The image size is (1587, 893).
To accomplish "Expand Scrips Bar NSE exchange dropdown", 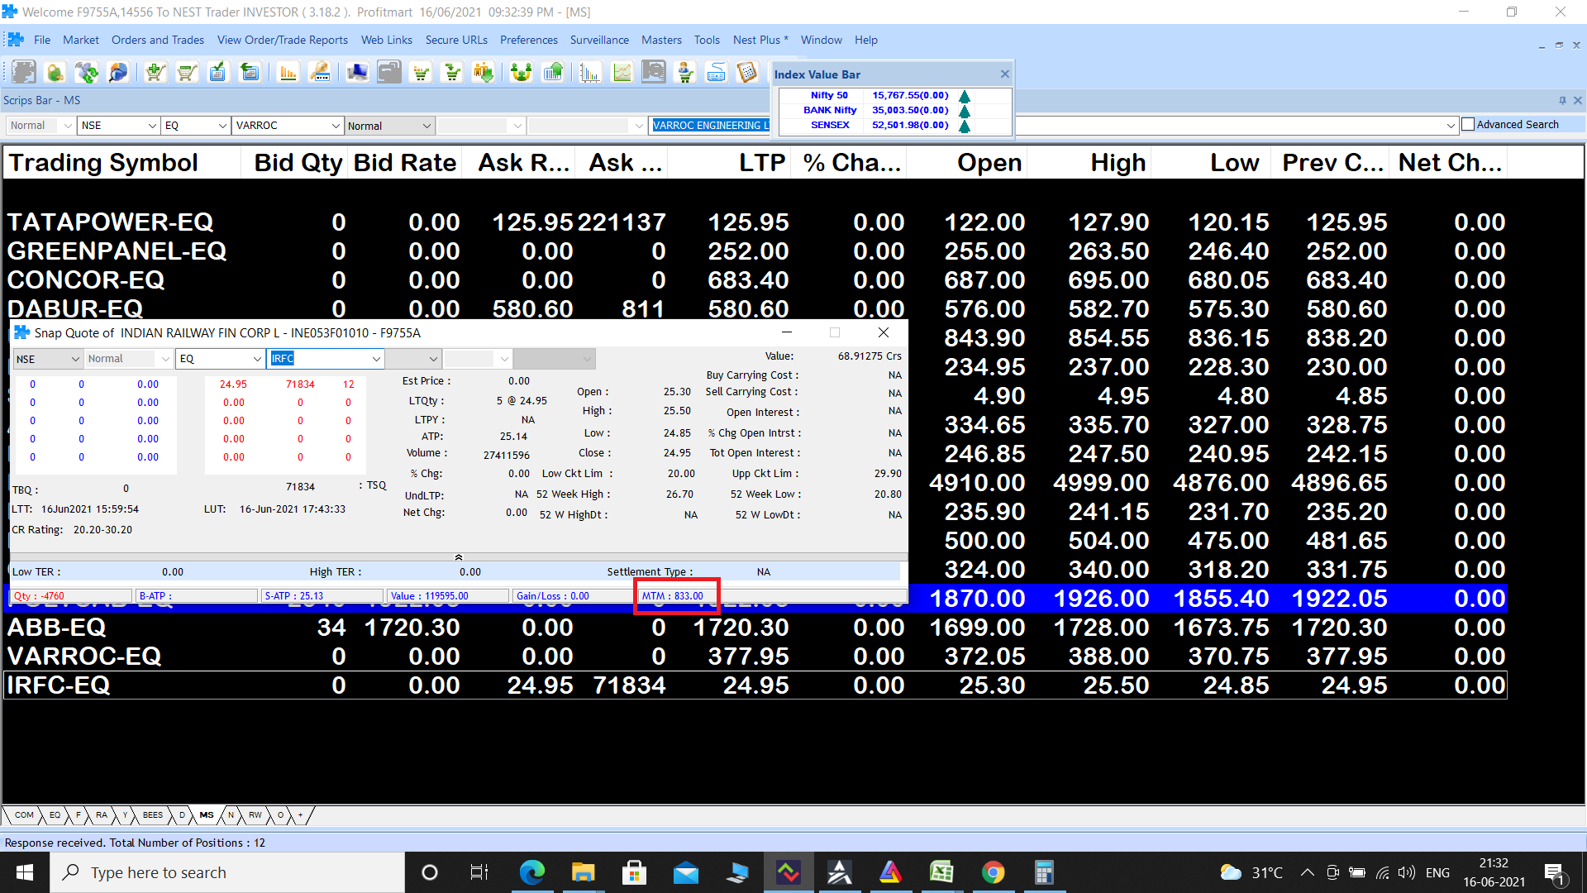I will (x=152, y=126).
